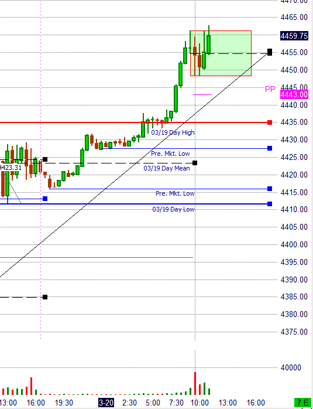Viewport: 313px width, 409px height.
Task: Select the black dashed line handle at 4455
Action: pyautogui.click(x=270, y=52)
